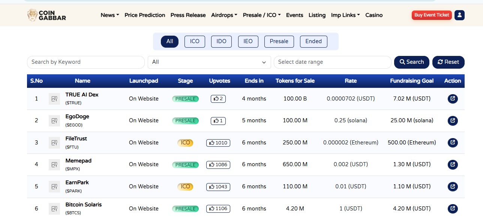The image size is (483, 218).
Task: Switch to the IDO filter tab
Action: pos(221,41)
